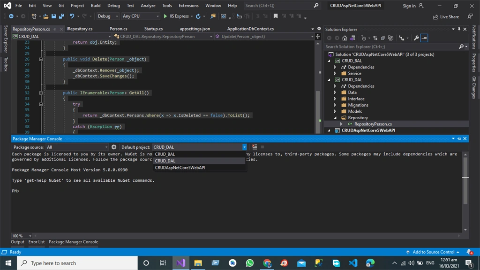Click the split-editor icon above the scrollbar
This screenshot has height=270, width=480.
pyautogui.click(x=318, y=37)
